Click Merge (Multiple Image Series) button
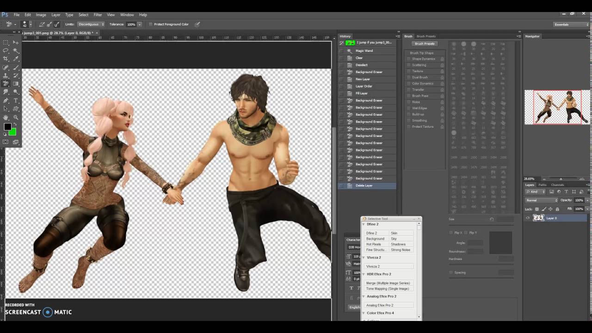 tap(389, 283)
